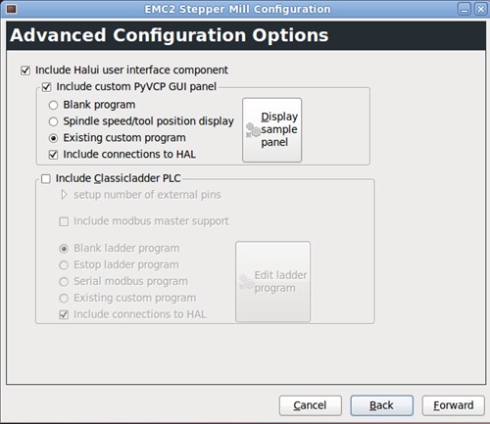Viewport: 490px width, 424px height.
Task: Go Back to the previous page
Action: pos(382,405)
